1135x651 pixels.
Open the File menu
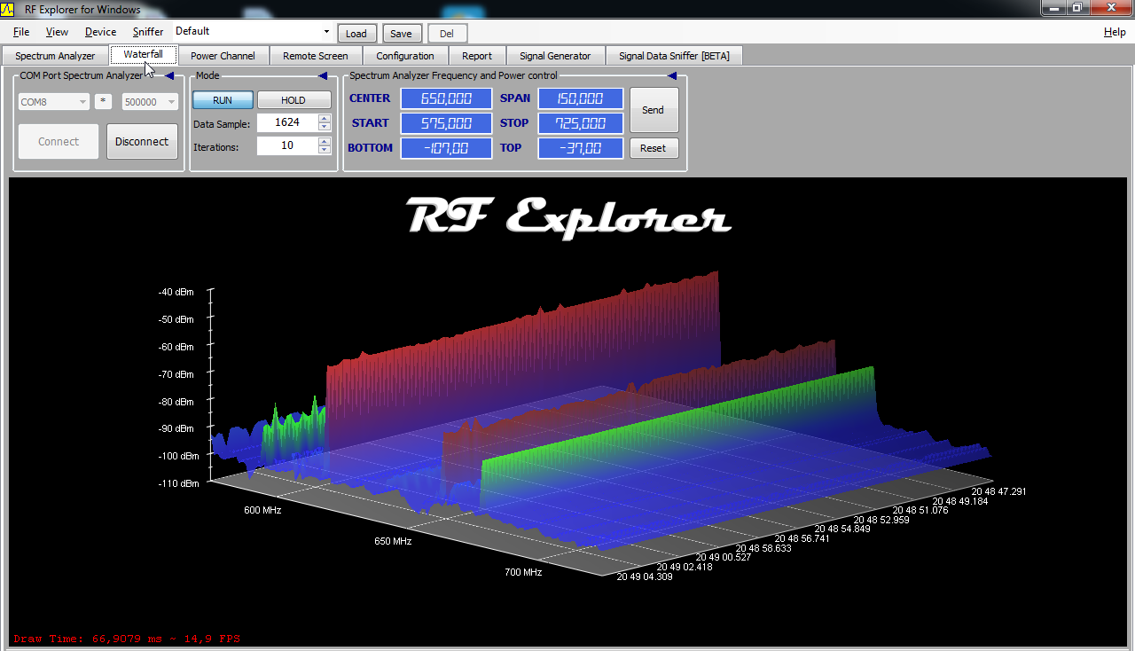pyautogui.click(x=21, y=32)
